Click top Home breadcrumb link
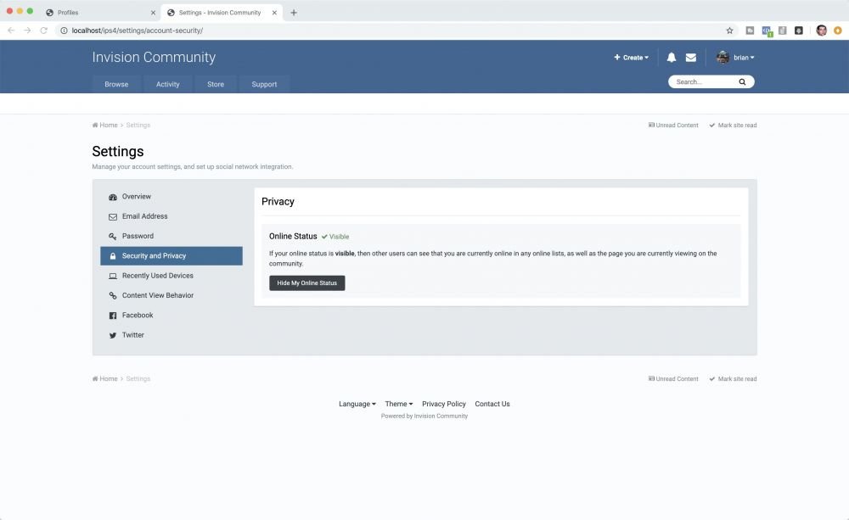The height and width of the screenshot is (520, 849). [105, 125]
